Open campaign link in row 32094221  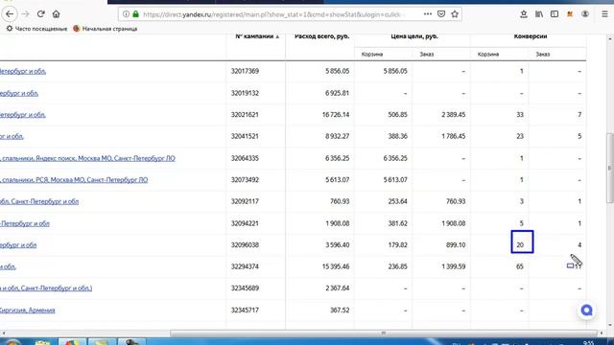[x=25, y=223]
